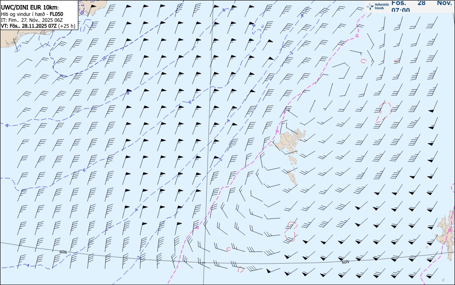Click the '-10' label on the closed isotherm
This screenshot has height=285, width=455.
(x=104, y=59)
